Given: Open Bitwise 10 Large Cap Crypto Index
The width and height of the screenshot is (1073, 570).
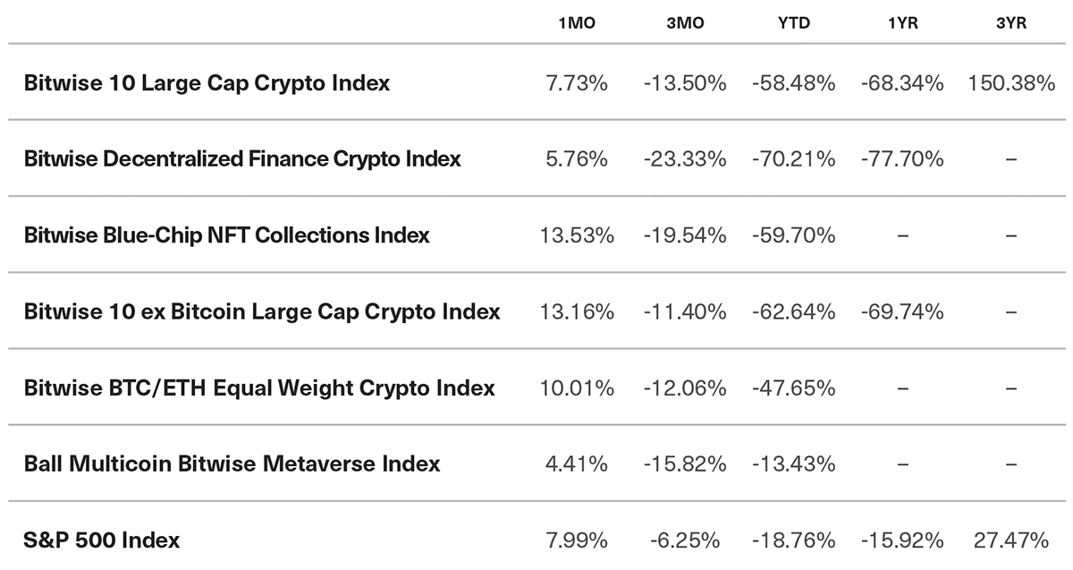Looking at the screenshot, I should tap(207, 83).
